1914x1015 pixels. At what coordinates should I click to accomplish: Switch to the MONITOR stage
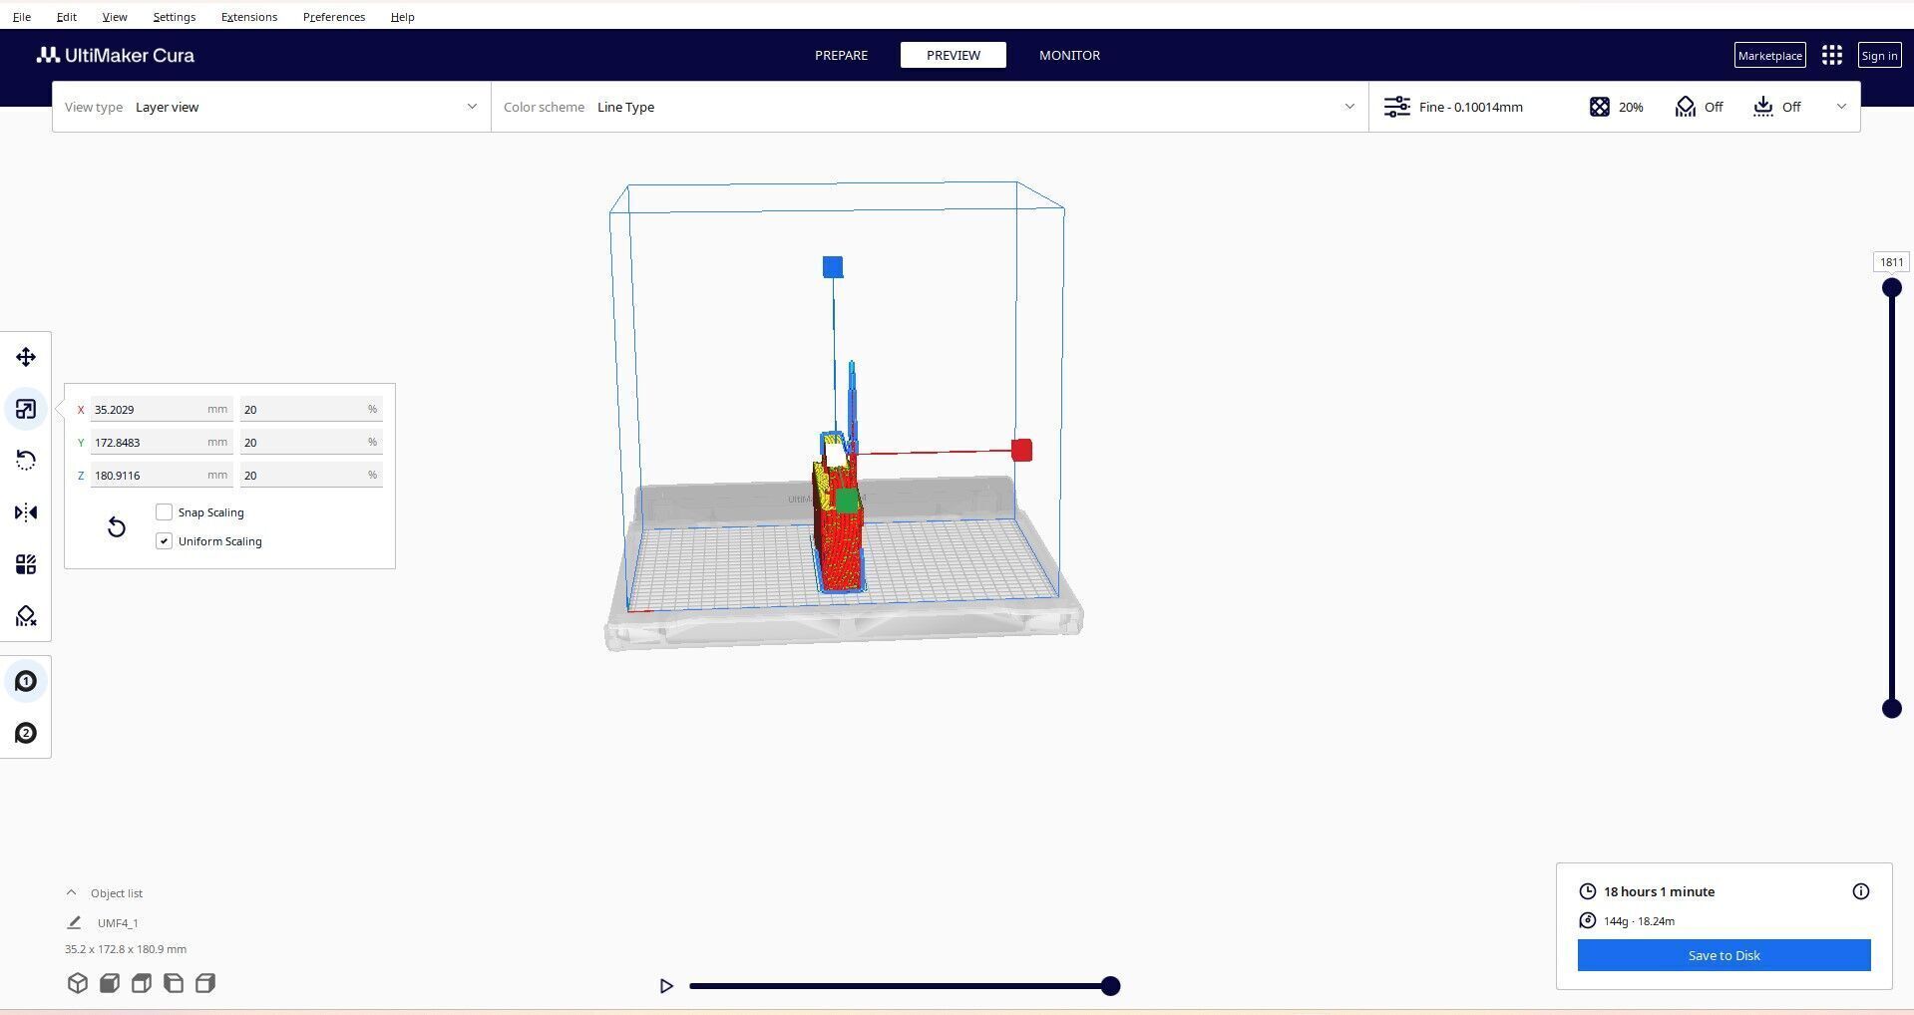pos(1069,55)
